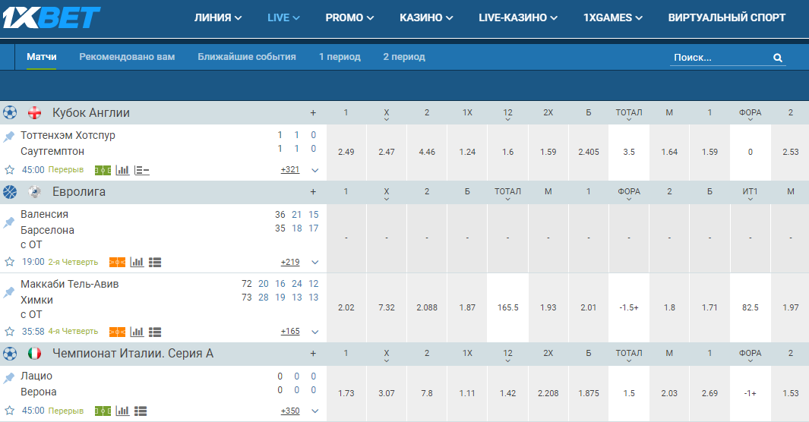Image resolution: width=809 pixels, height=422 pixels.
Task: Add the Валенсия match to favorites via its star
Action: point(9,262)
